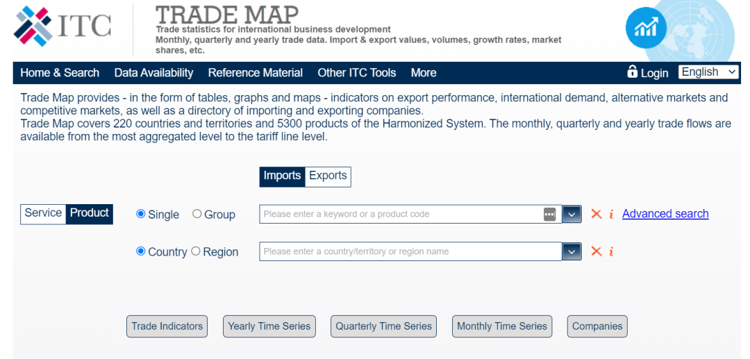
Task: Click the blue chart graph icon
Action: (646, 28)
